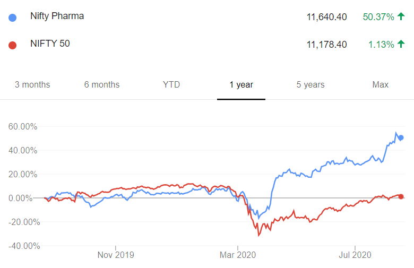
Task: Click the 50.37% change percentage
Action: (378, 17)
